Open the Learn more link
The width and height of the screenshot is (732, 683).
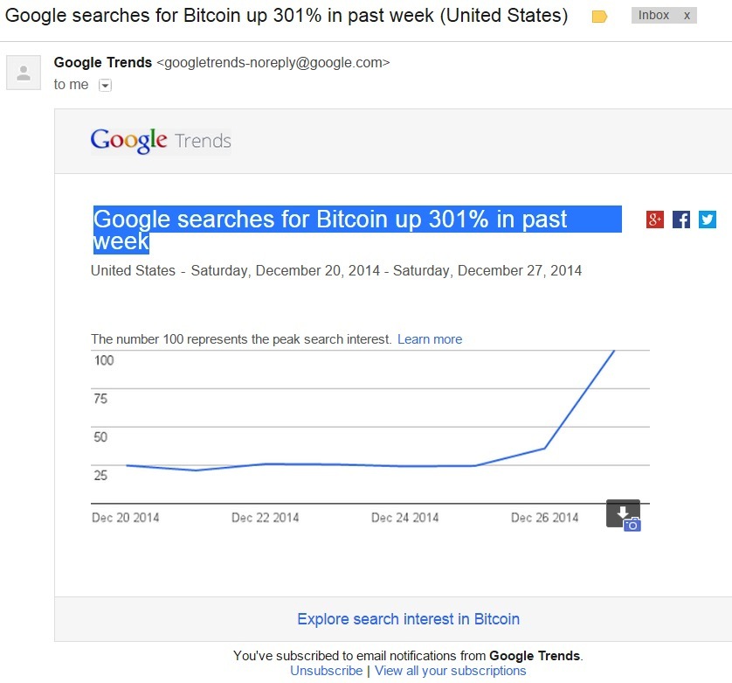pyautogui.click(x=430, y=339)
